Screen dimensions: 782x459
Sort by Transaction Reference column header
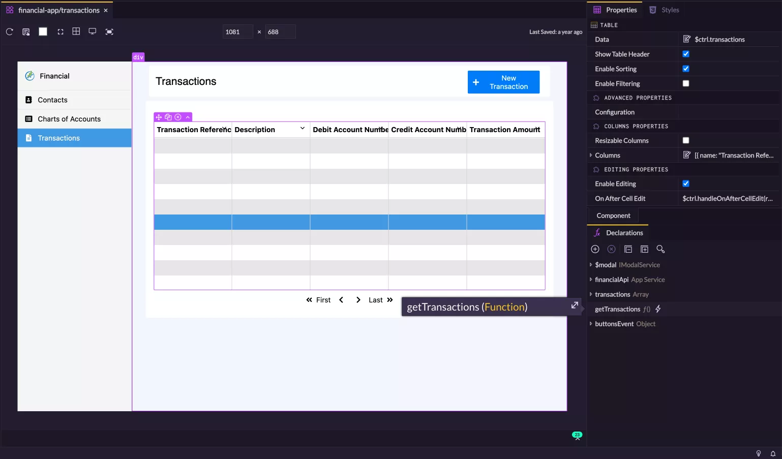(193, 130)
